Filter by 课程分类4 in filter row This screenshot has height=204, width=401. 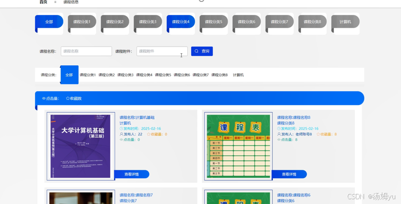tap(144, 75)
